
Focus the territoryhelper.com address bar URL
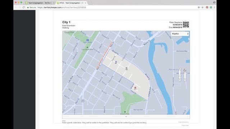[x=62, y=8]
